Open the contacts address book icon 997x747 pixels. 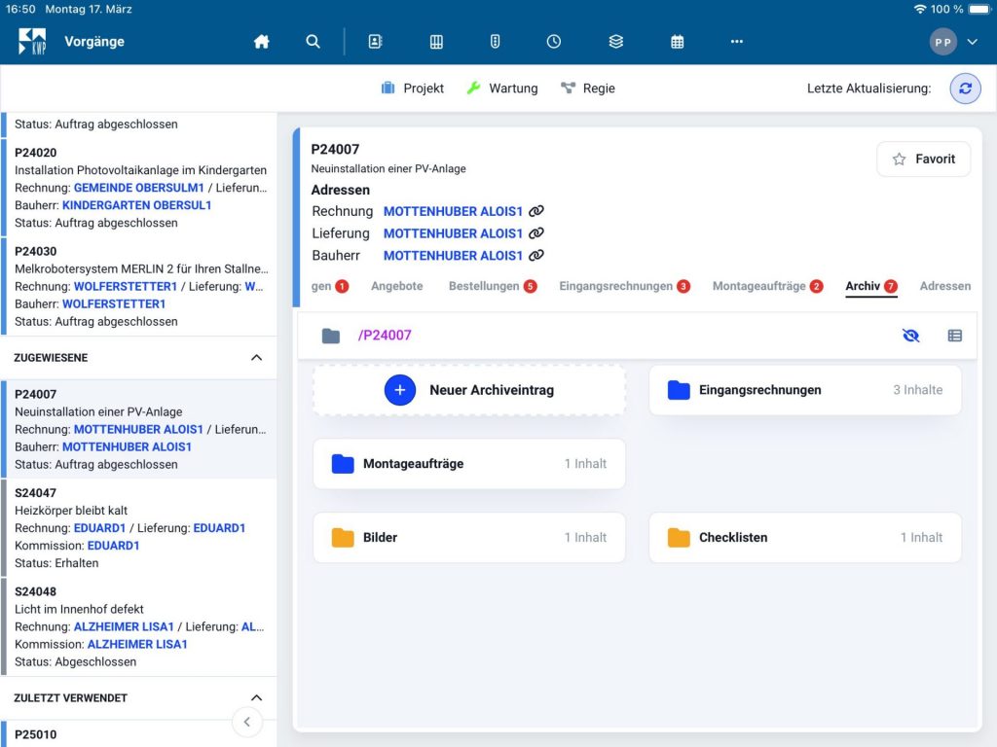[375, 42]
